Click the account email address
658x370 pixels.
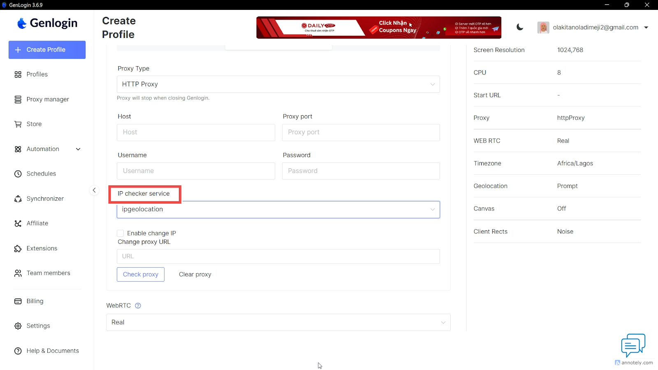click(x=595, y=28)
